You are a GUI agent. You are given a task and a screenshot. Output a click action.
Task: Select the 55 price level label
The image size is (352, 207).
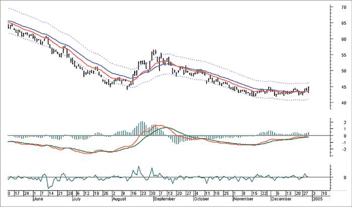(343, 55)
